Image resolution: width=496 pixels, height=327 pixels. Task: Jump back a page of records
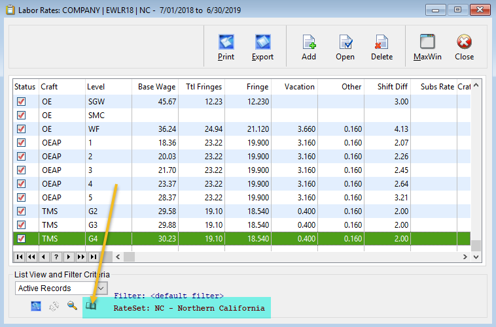pos(31,257)
